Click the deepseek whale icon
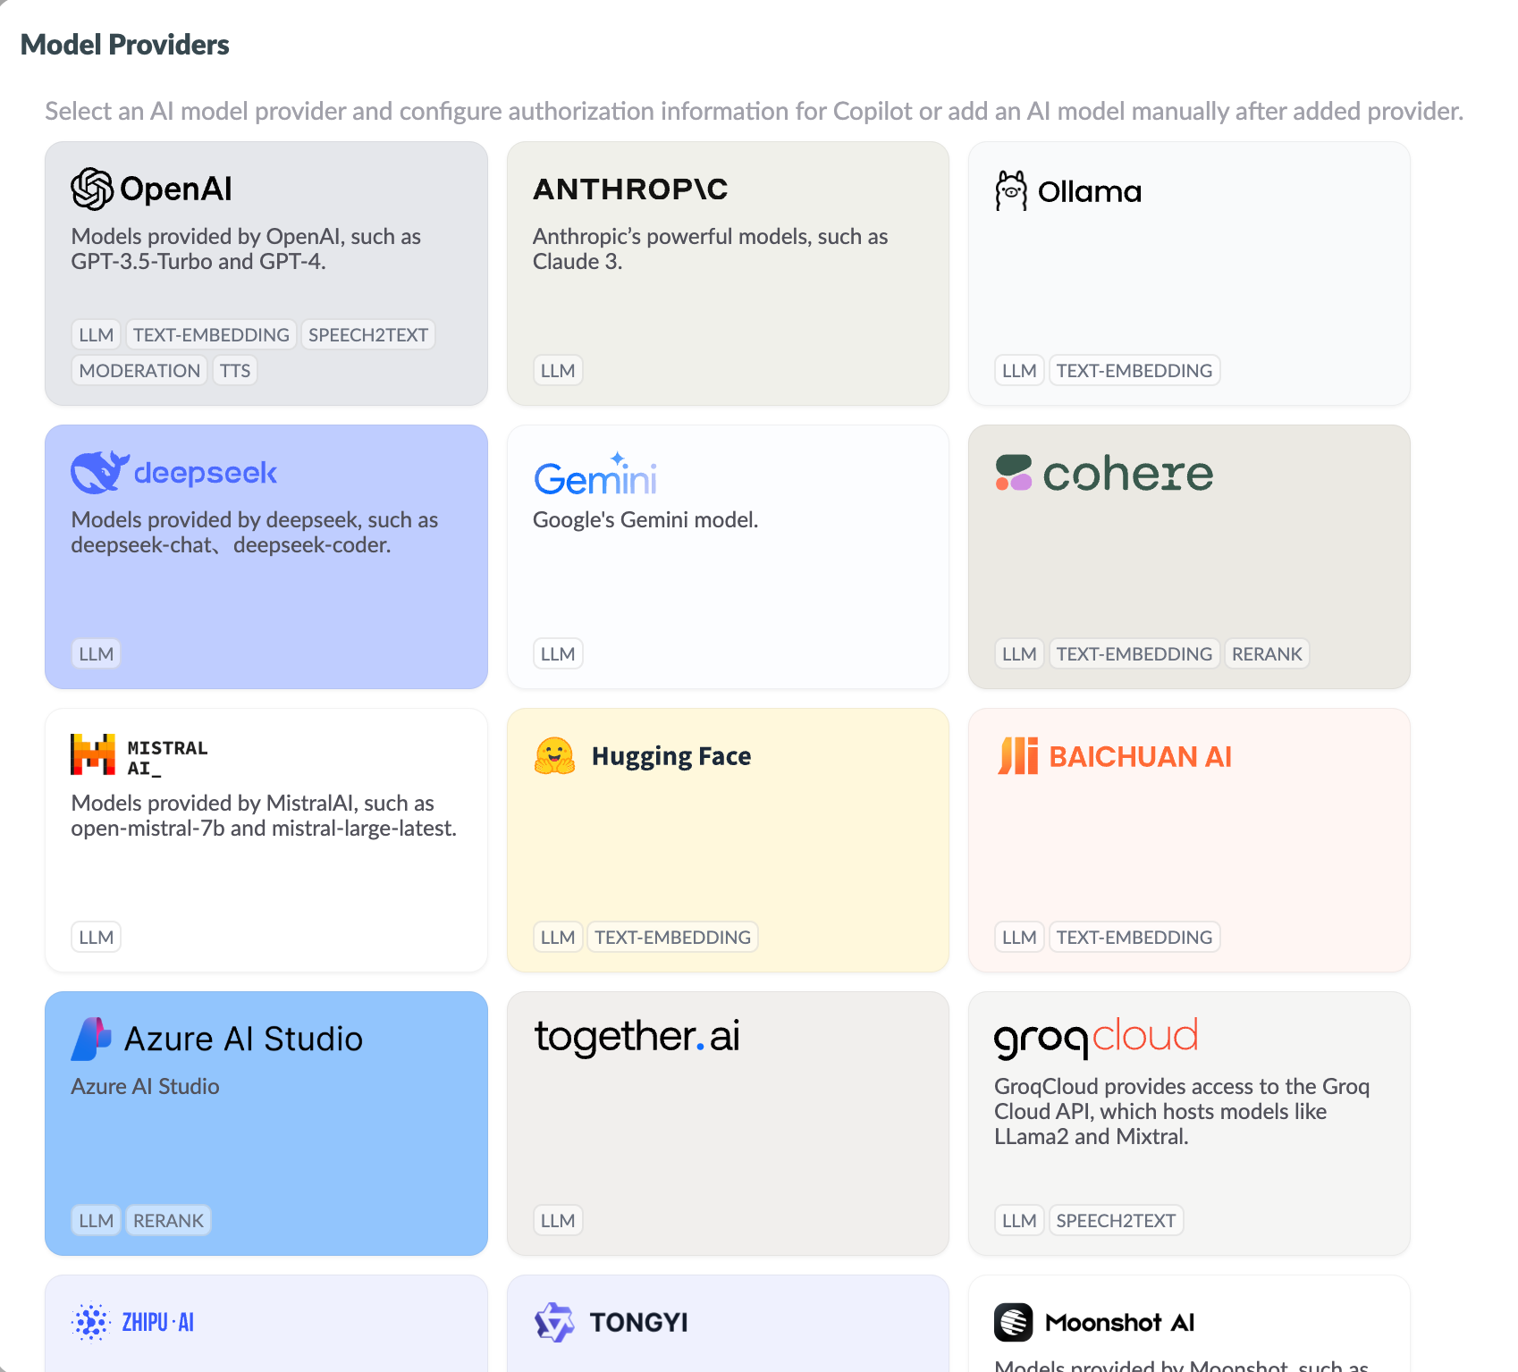This screenshot has width=1518, height=1372. click(x=97, y=471)
